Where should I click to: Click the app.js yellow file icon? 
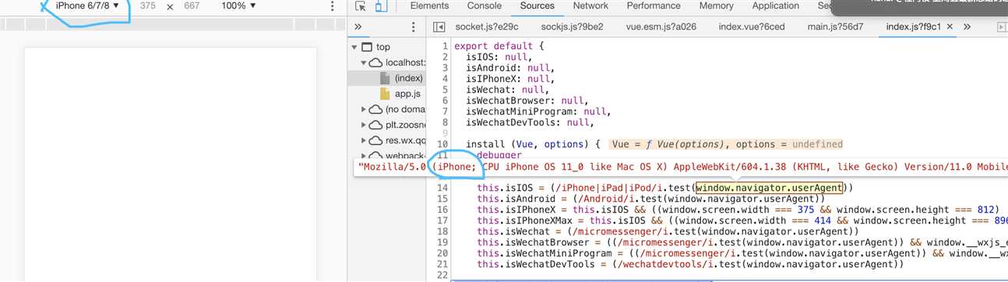[385, 93]
